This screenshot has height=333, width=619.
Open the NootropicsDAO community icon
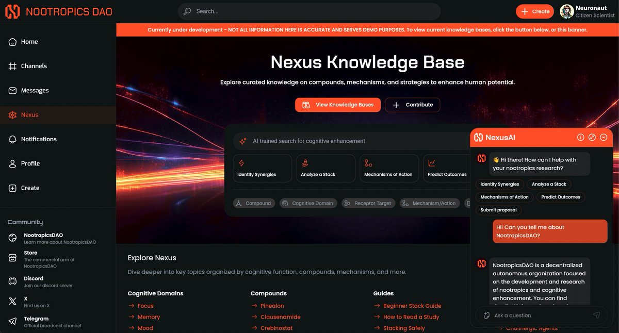[x=12, y=238]
